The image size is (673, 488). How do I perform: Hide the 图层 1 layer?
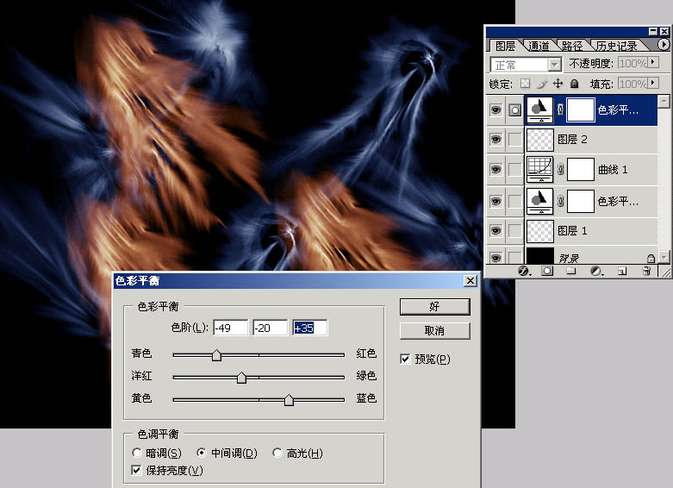pos(495,231)
